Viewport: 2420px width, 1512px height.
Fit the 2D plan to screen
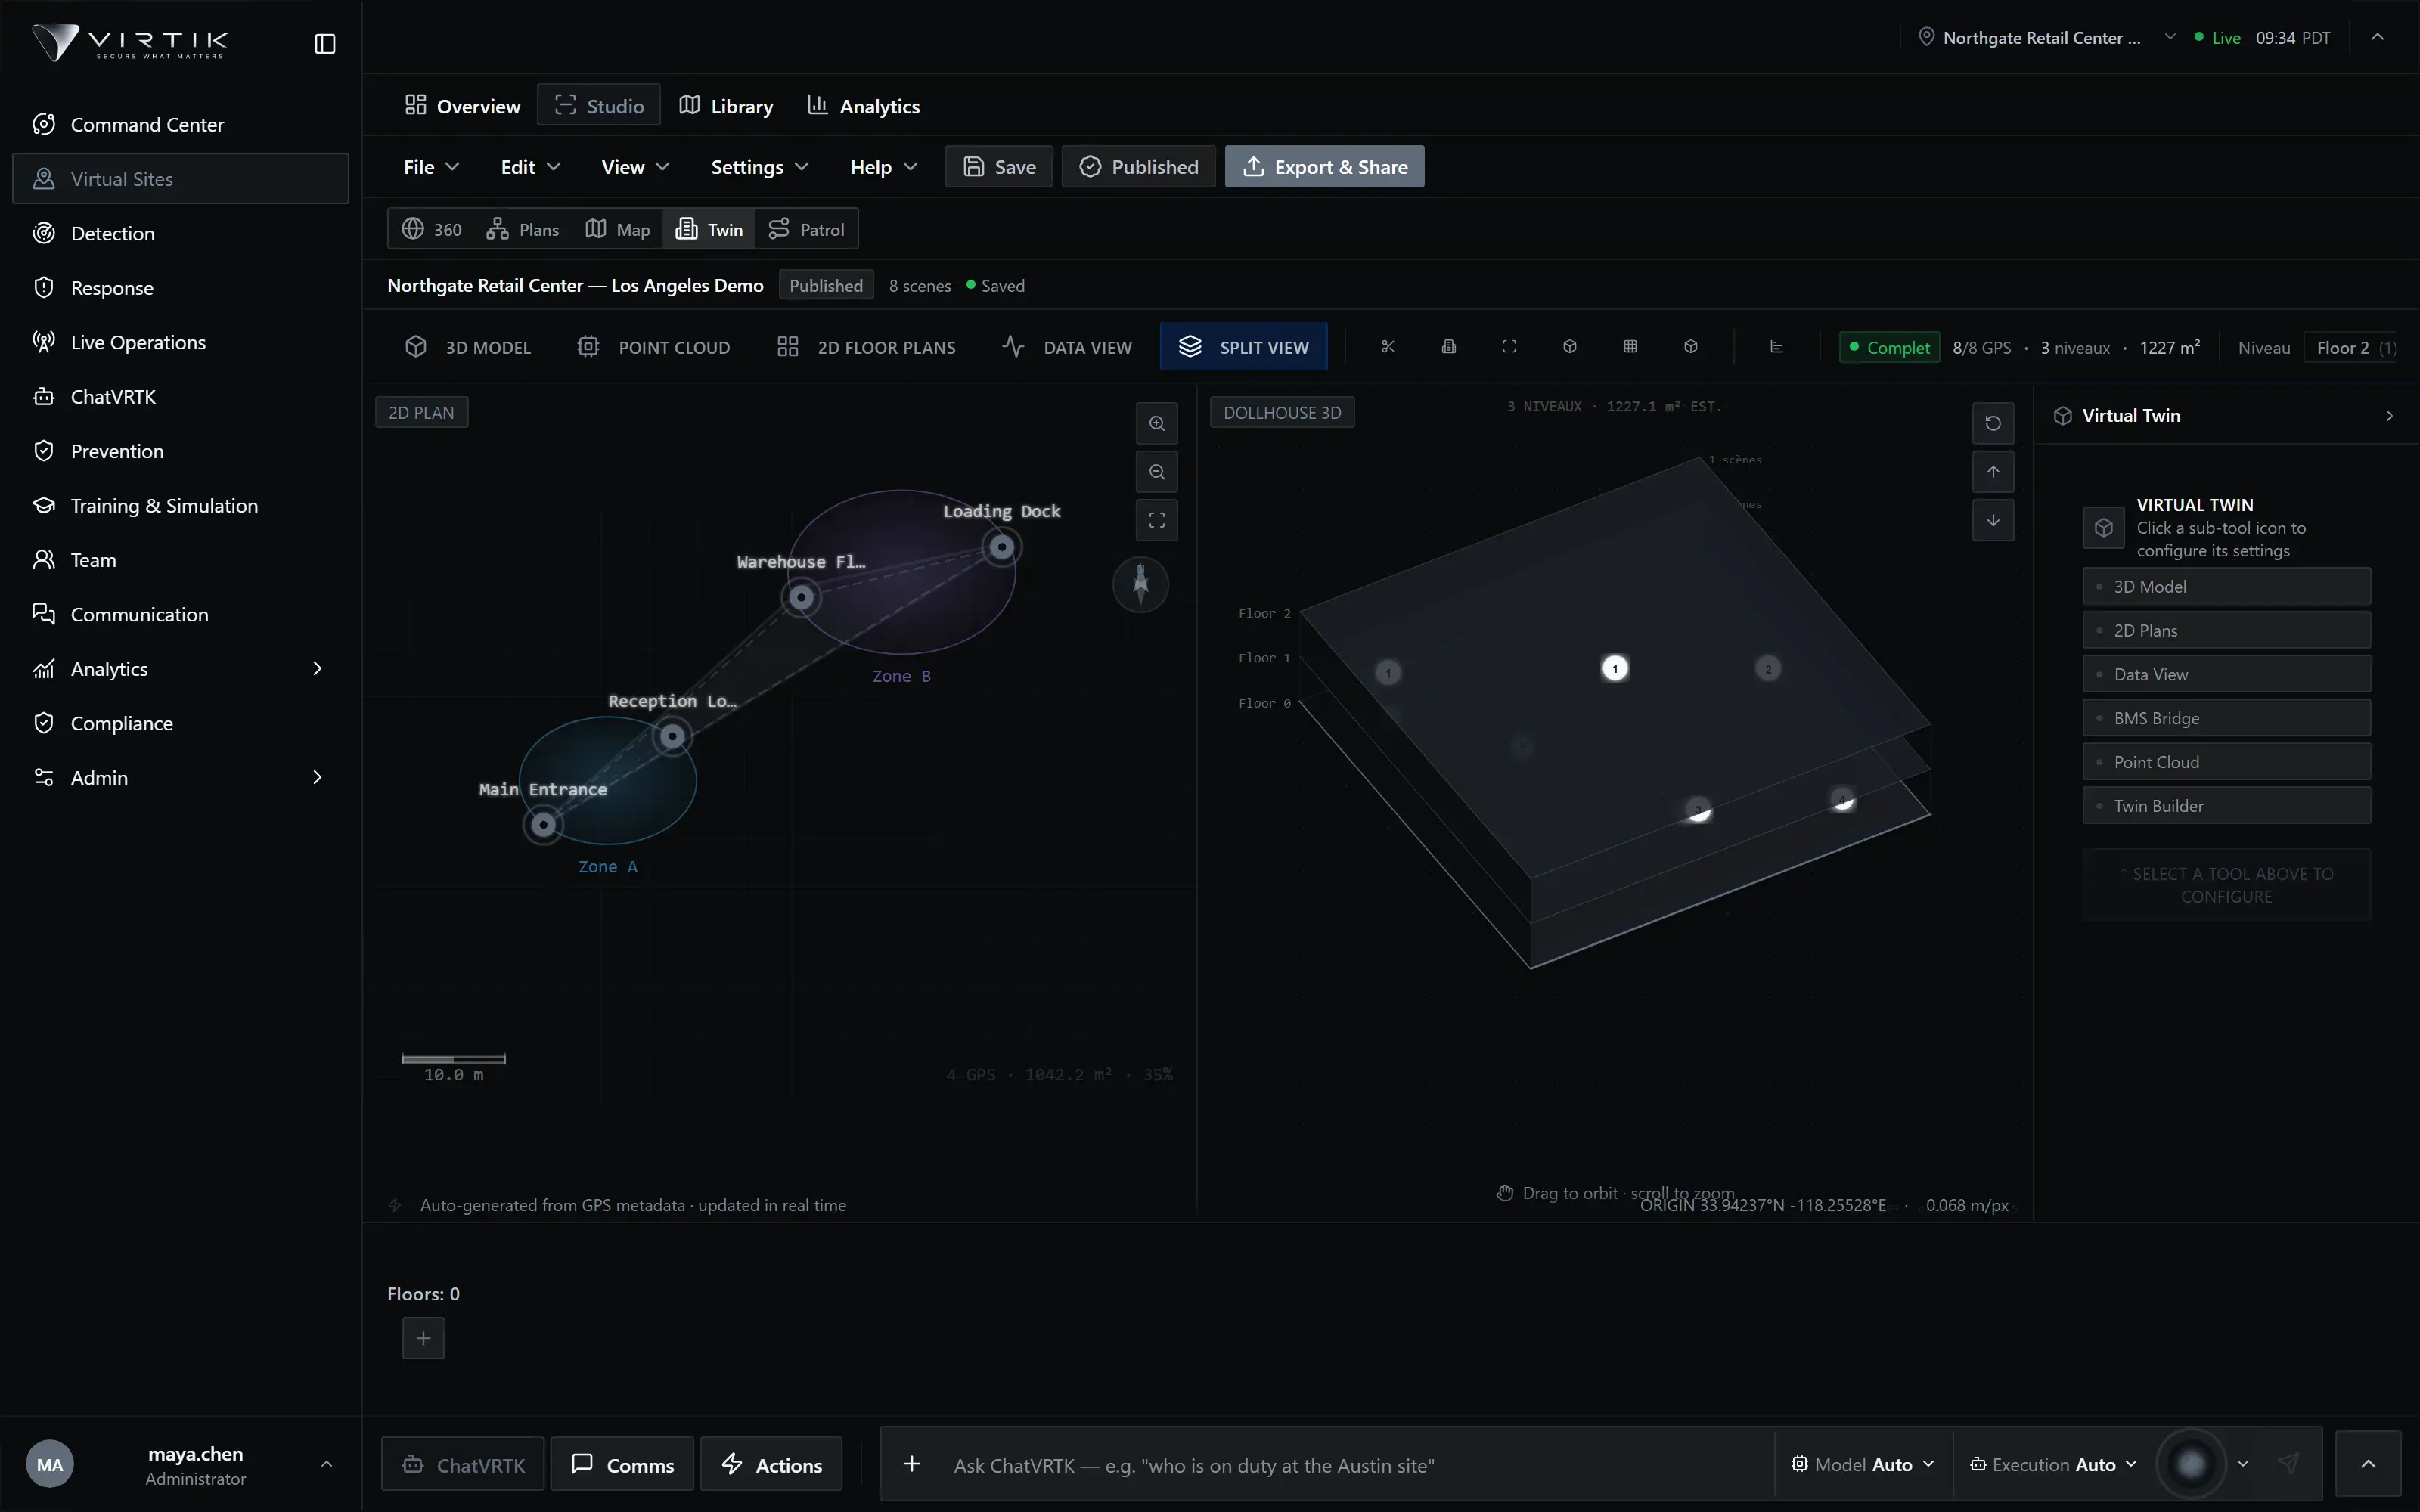[x=1157, y=520]
